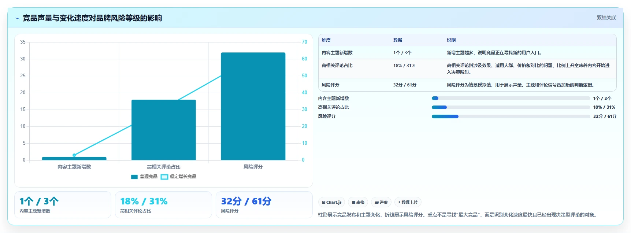Viewport: 631px width, 233px height.
Task: Select the 高相关评论占比 cell in the table
Action: (337, 66)
